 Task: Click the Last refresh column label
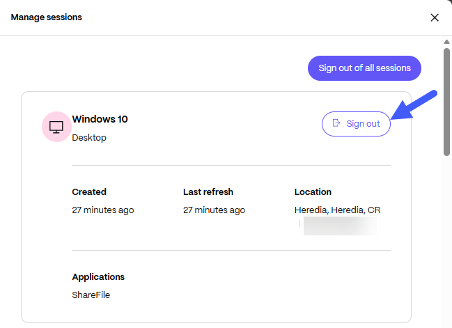[x=208, y=192]
